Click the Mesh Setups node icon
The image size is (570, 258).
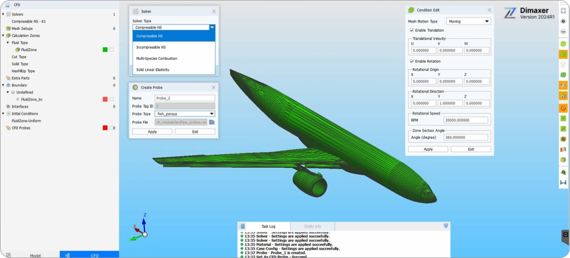[x=8, y=28]
